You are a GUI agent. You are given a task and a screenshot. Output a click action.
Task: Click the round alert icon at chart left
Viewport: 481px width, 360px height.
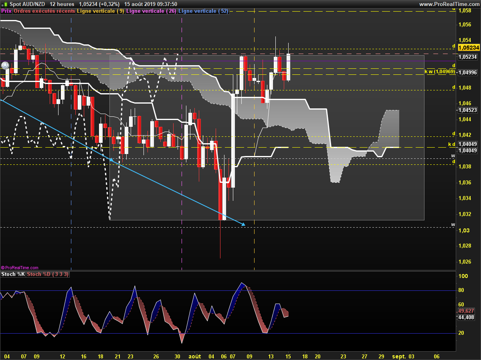click(x=5, y=65)
